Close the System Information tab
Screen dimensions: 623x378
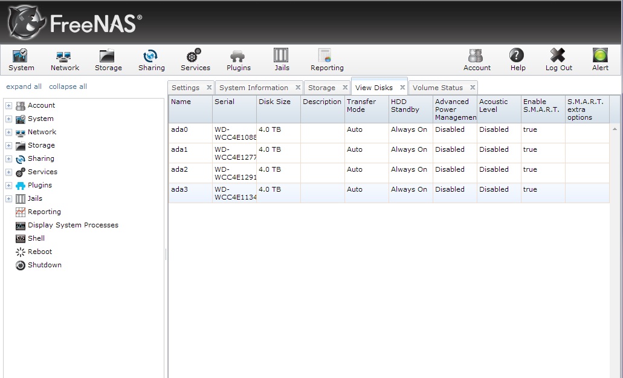pos(297,88)
